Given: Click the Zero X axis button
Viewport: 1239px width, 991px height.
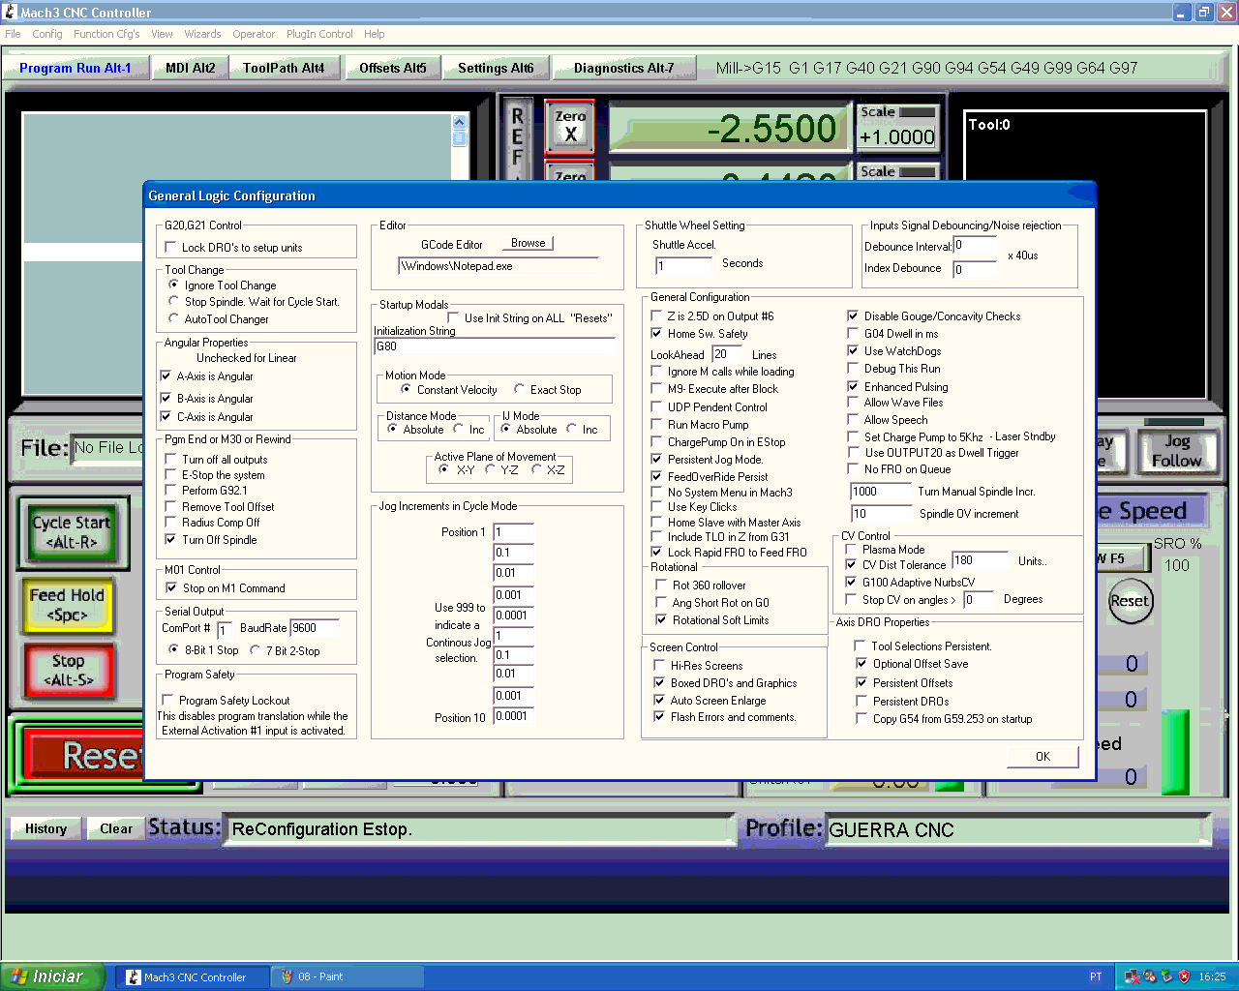Looking at the screenshot, I should pyautogui.click(x=570, y=127).
